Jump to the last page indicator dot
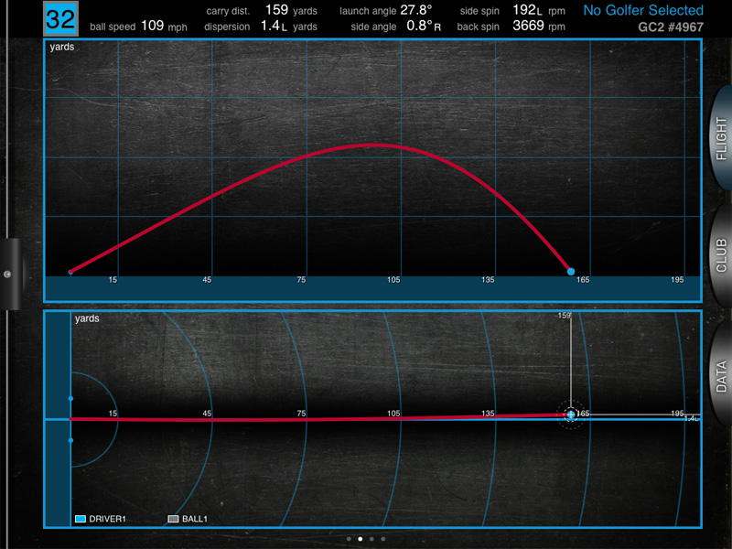732x549 pixels. coord(382,539)
